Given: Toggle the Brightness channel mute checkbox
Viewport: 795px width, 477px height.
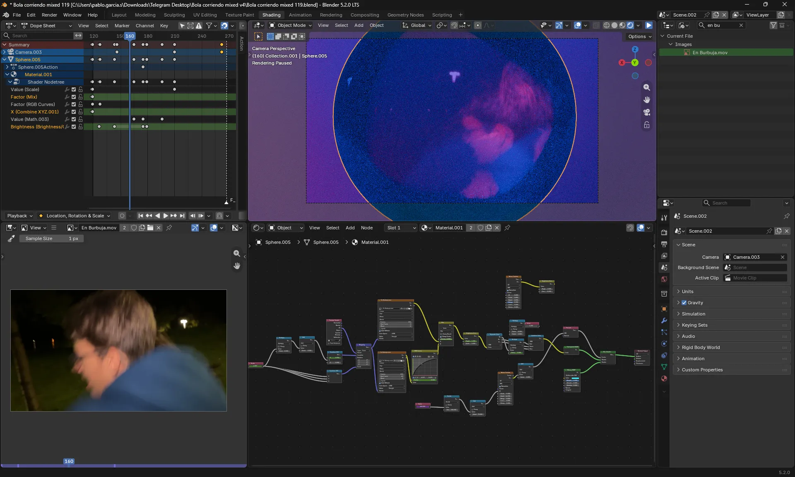Looking at the screenshot, I should coord(74,127).
